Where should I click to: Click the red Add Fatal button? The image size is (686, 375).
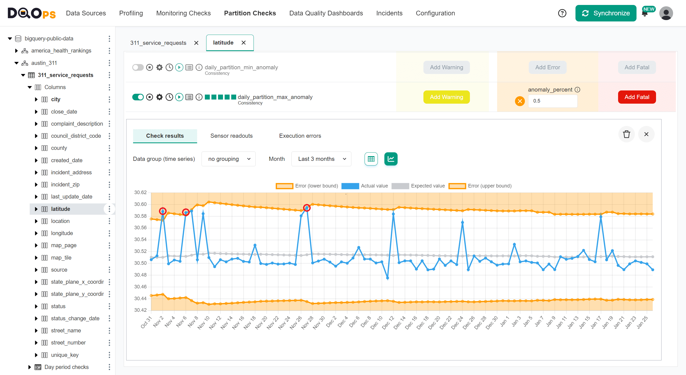tap(637, 97)
